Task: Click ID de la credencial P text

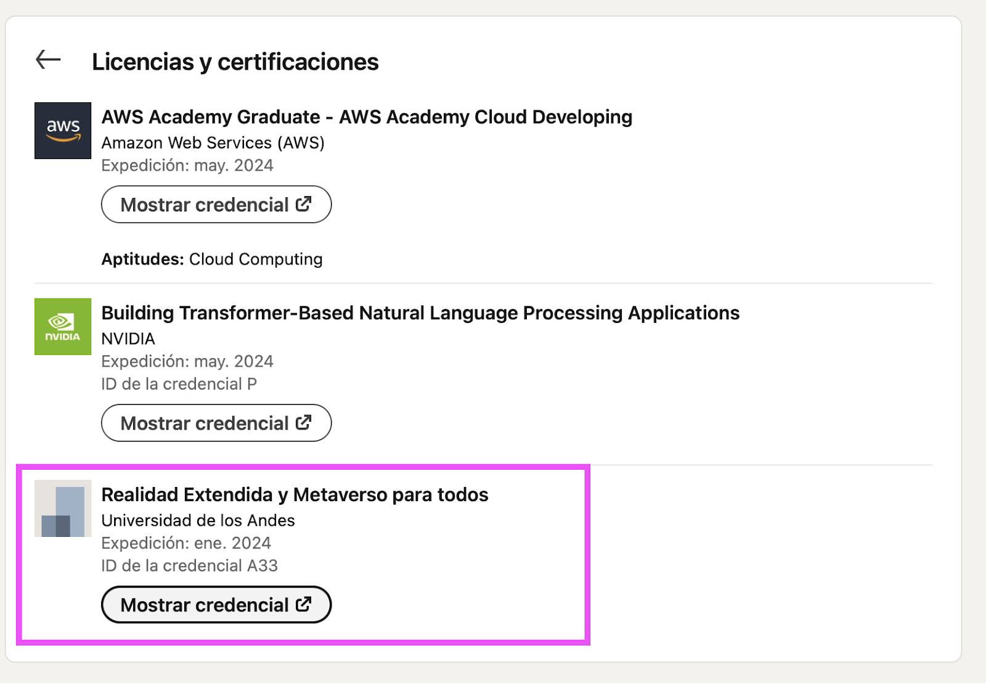Action: [x=179, y=384]
